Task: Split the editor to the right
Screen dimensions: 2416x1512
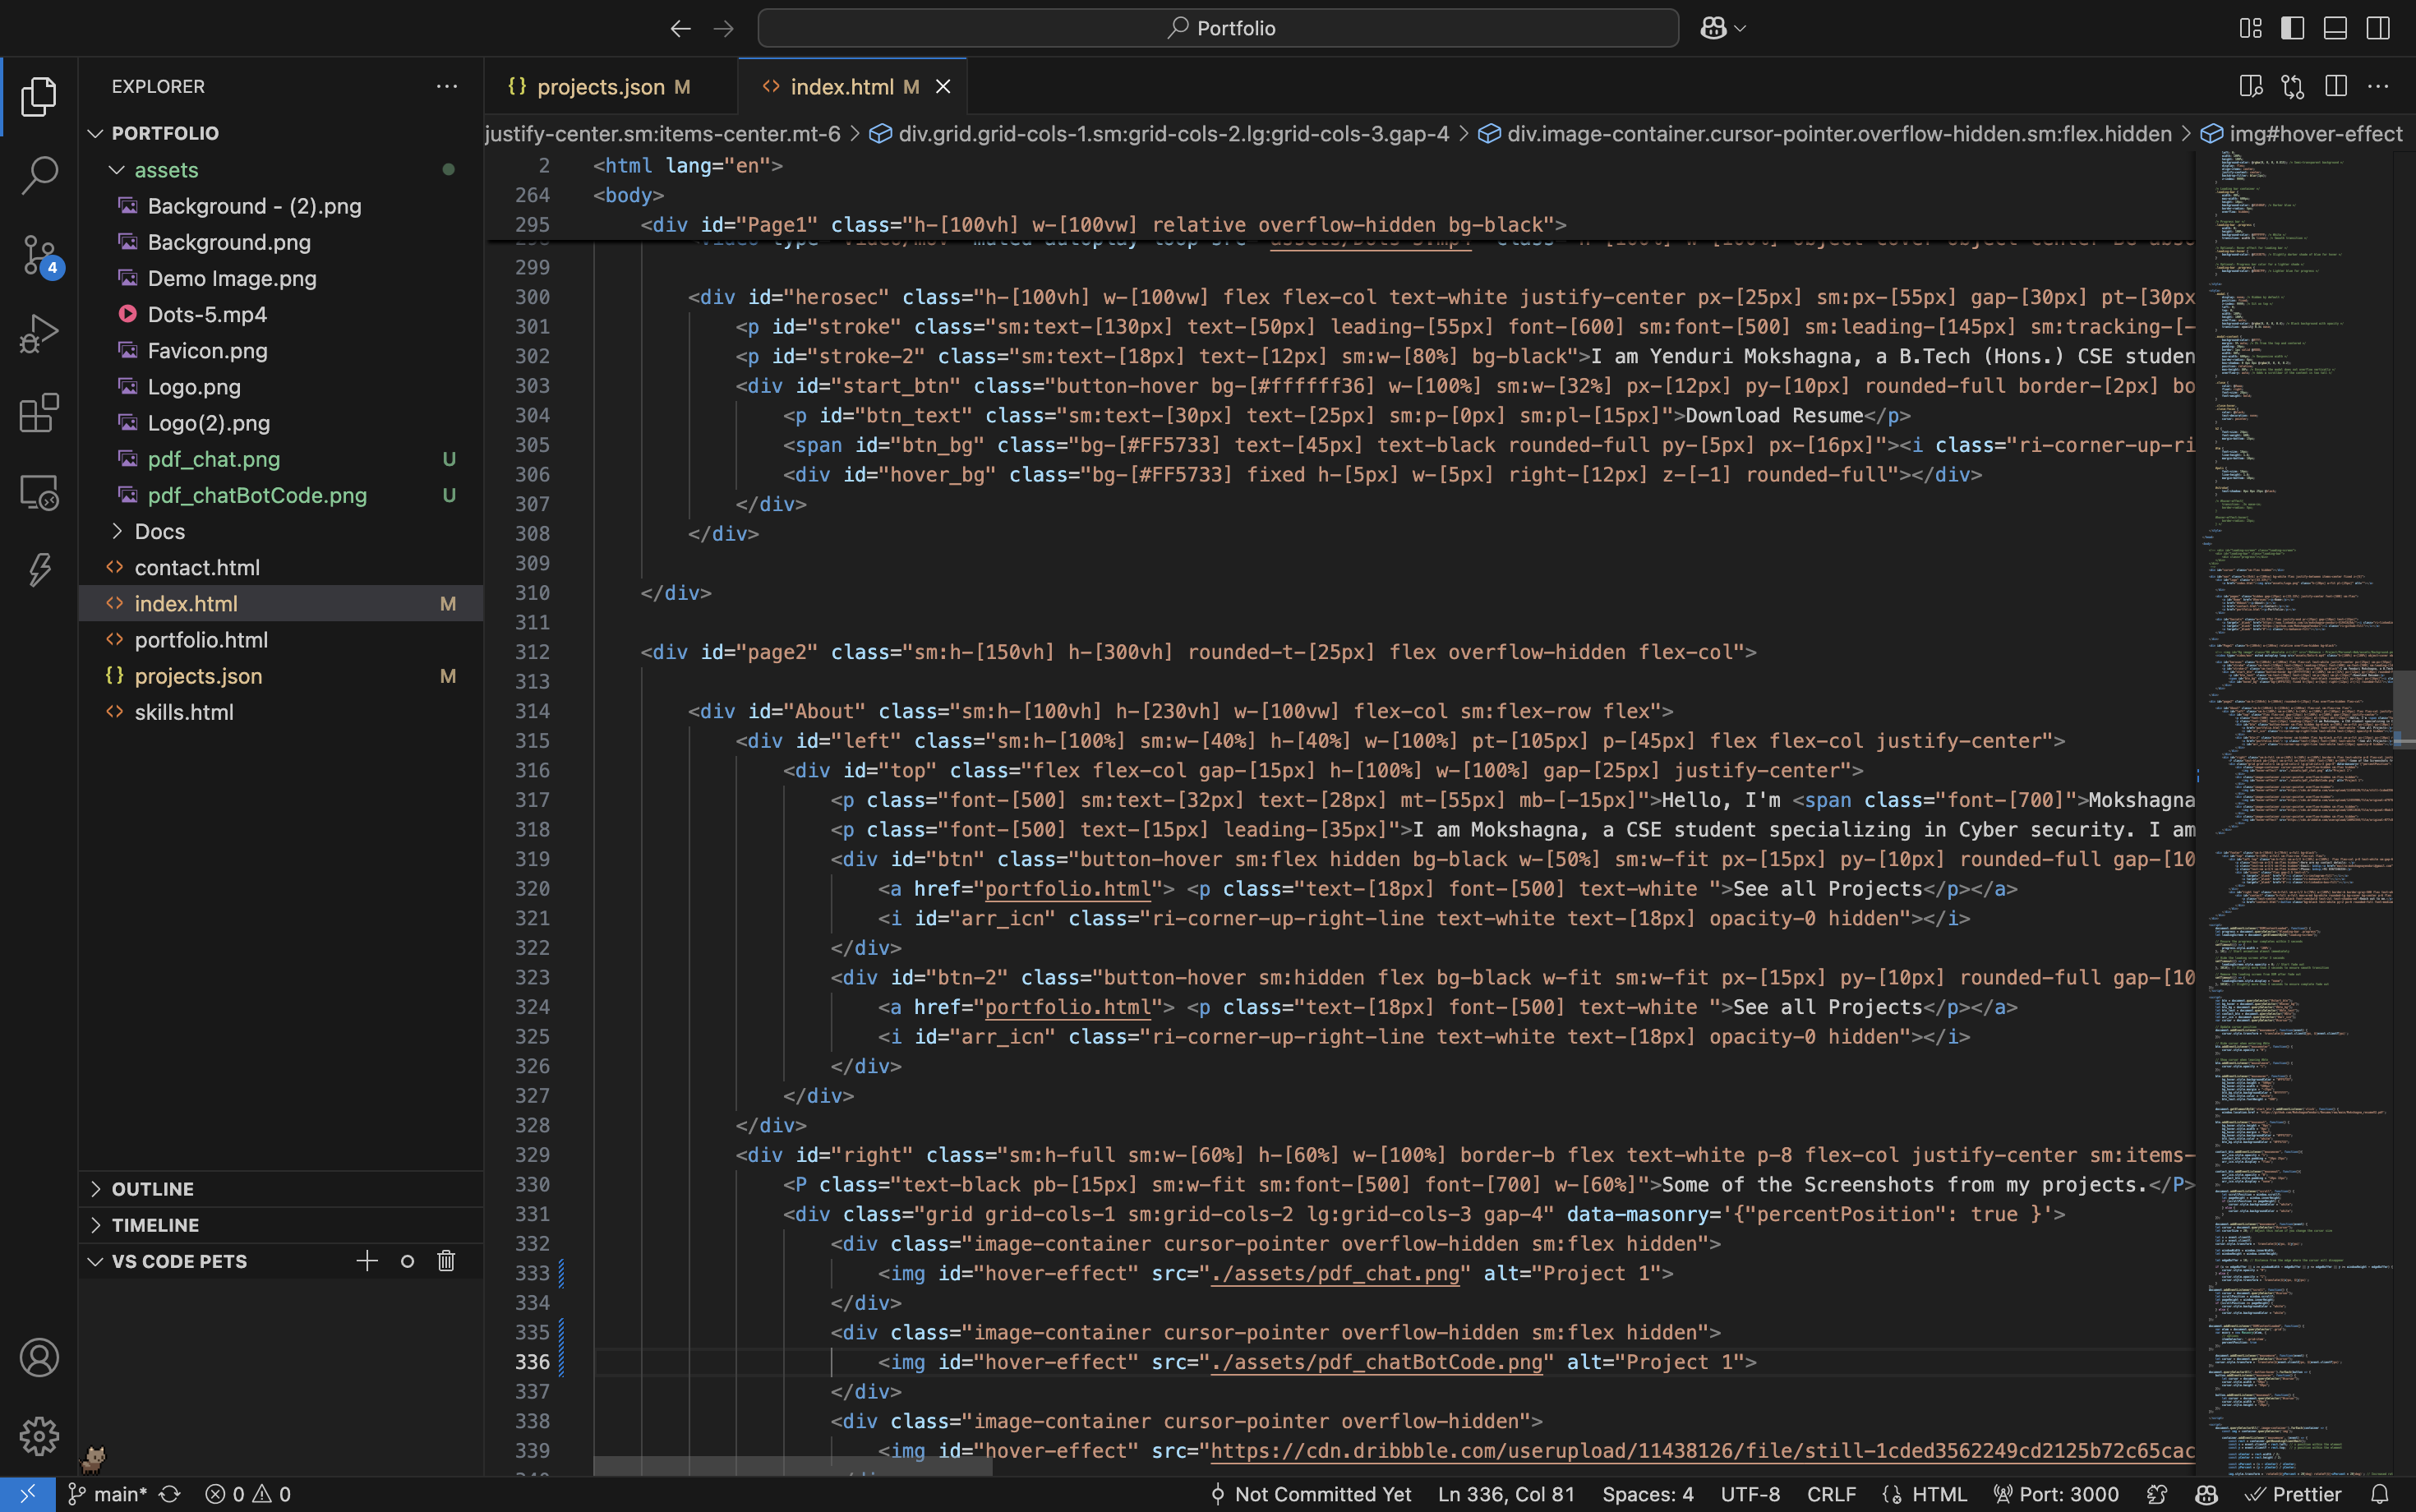Action: [2336, 86]
